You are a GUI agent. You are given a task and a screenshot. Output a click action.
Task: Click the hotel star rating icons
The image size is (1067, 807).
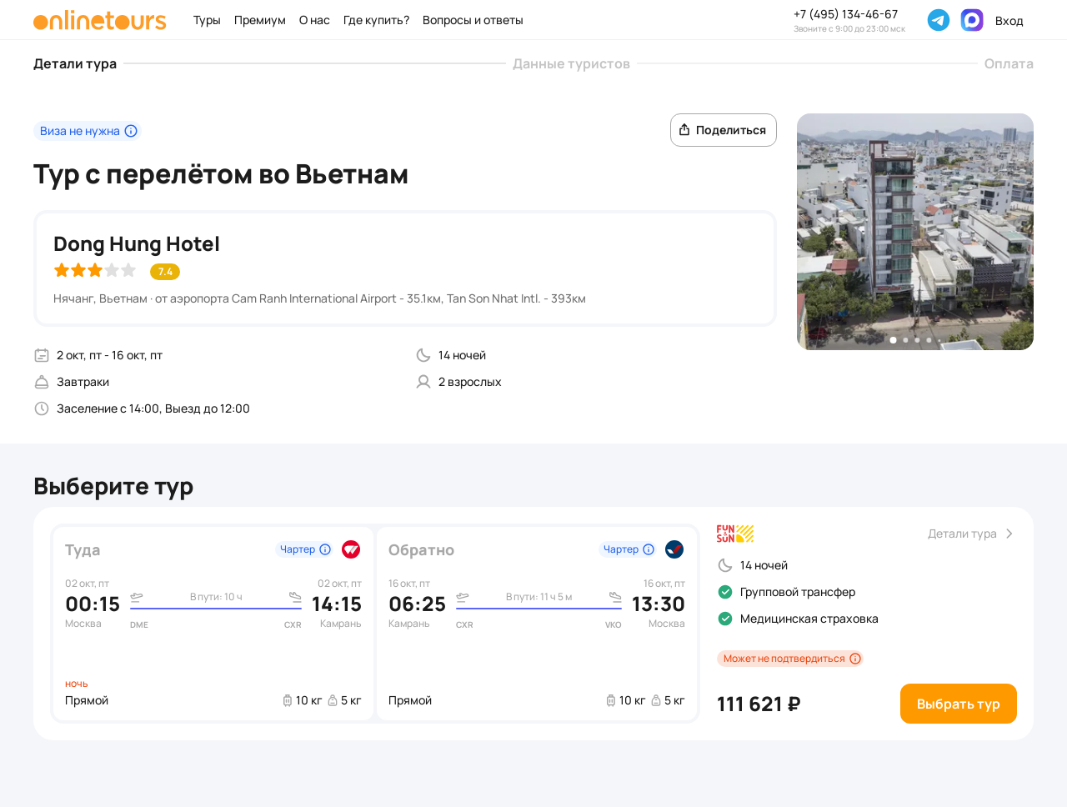pyautogui.click(x=95, y=270)
